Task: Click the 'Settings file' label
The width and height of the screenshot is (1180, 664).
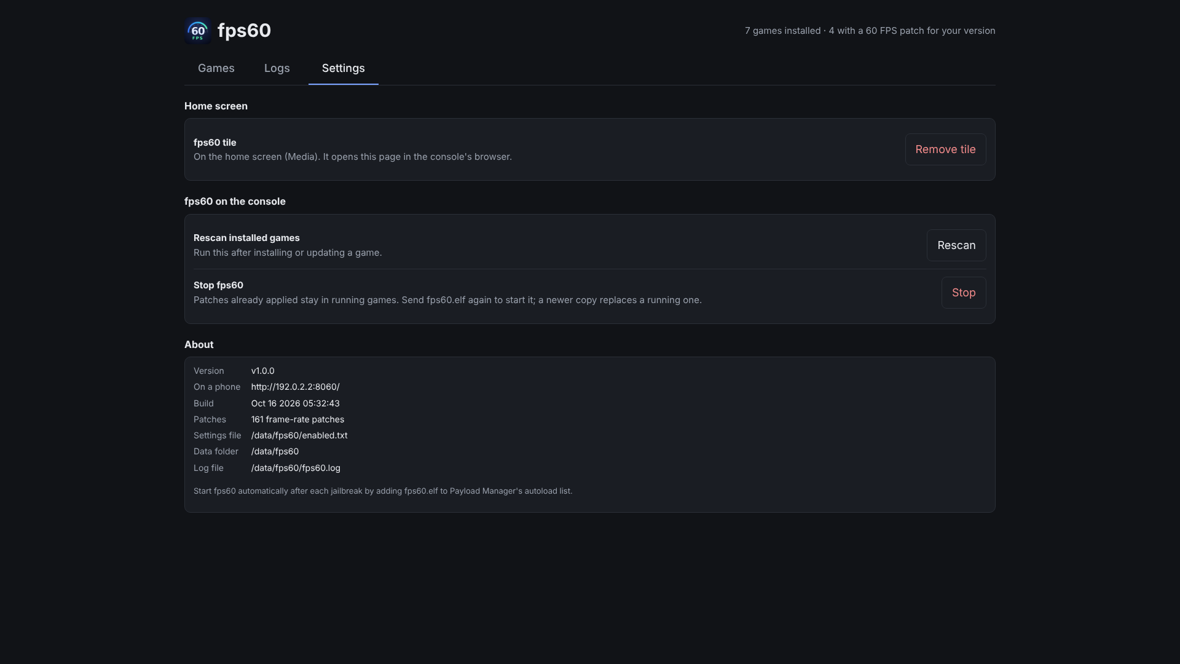Action: [x=217, y=435]
